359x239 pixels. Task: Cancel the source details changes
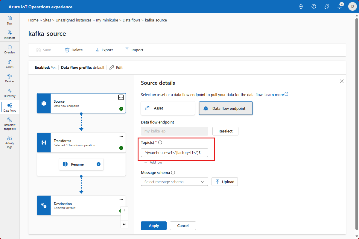[x=183, y=226]
